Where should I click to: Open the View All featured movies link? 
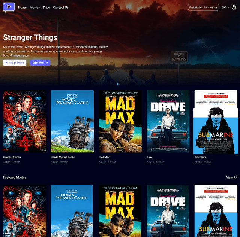(x=231, y=177)
